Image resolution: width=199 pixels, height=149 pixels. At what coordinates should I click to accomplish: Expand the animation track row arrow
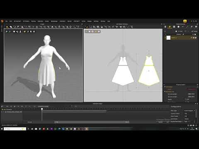point(4,112)
